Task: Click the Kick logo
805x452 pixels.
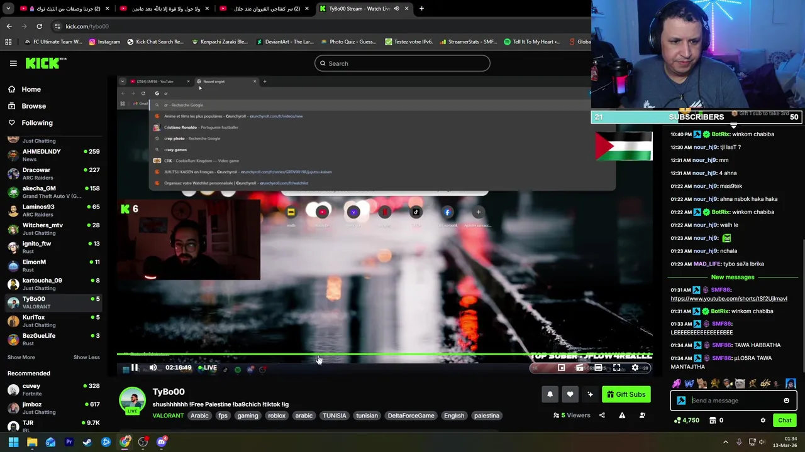Action: point(46,63)
